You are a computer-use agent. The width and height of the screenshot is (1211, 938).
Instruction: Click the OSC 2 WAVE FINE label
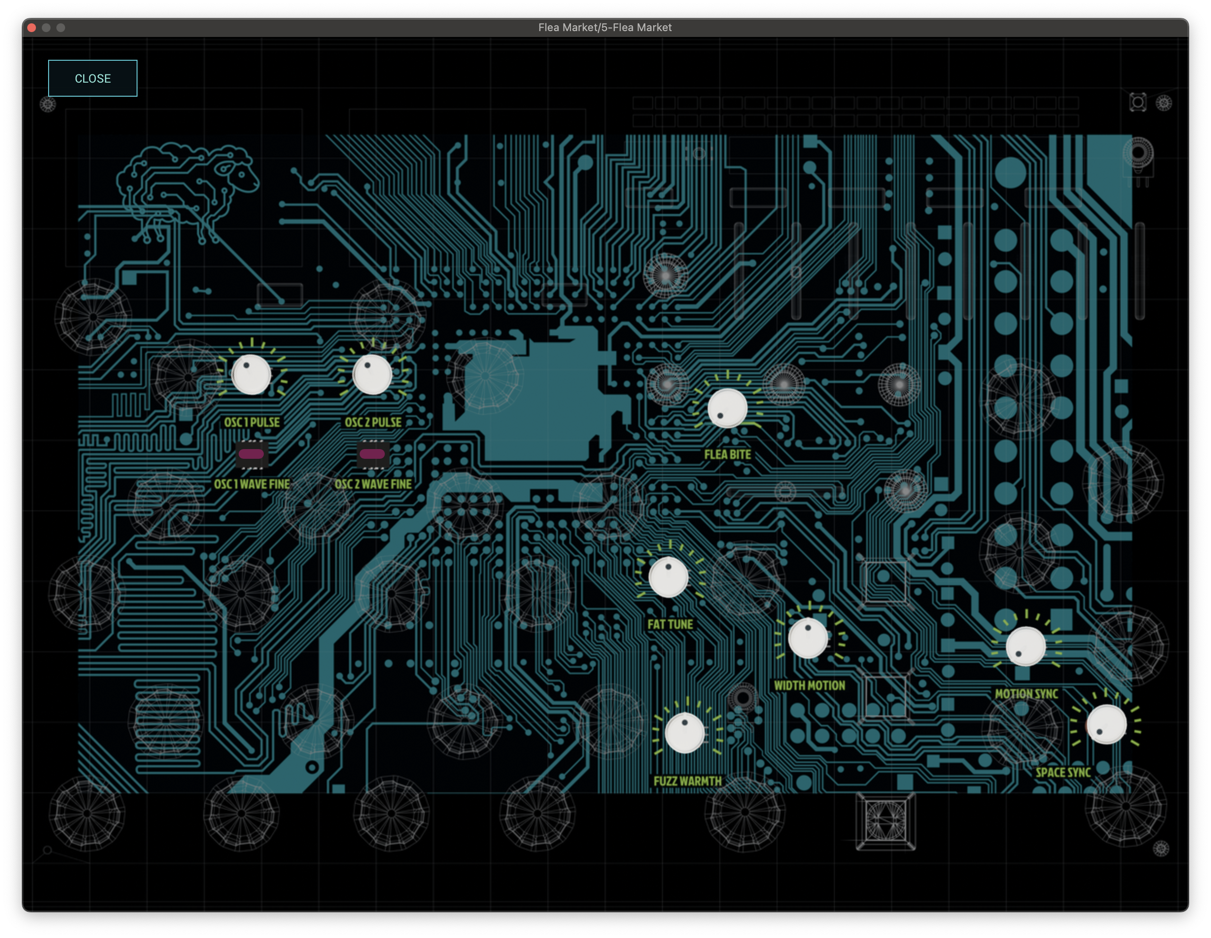[x=373, y=484]
